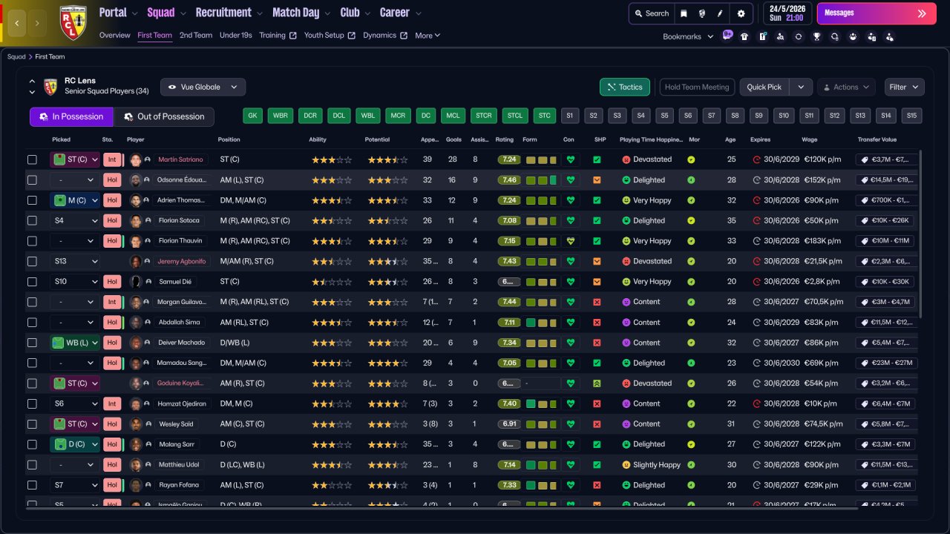
Task: Go back using the left navigation arrow
Action: (x=17, y=23)
